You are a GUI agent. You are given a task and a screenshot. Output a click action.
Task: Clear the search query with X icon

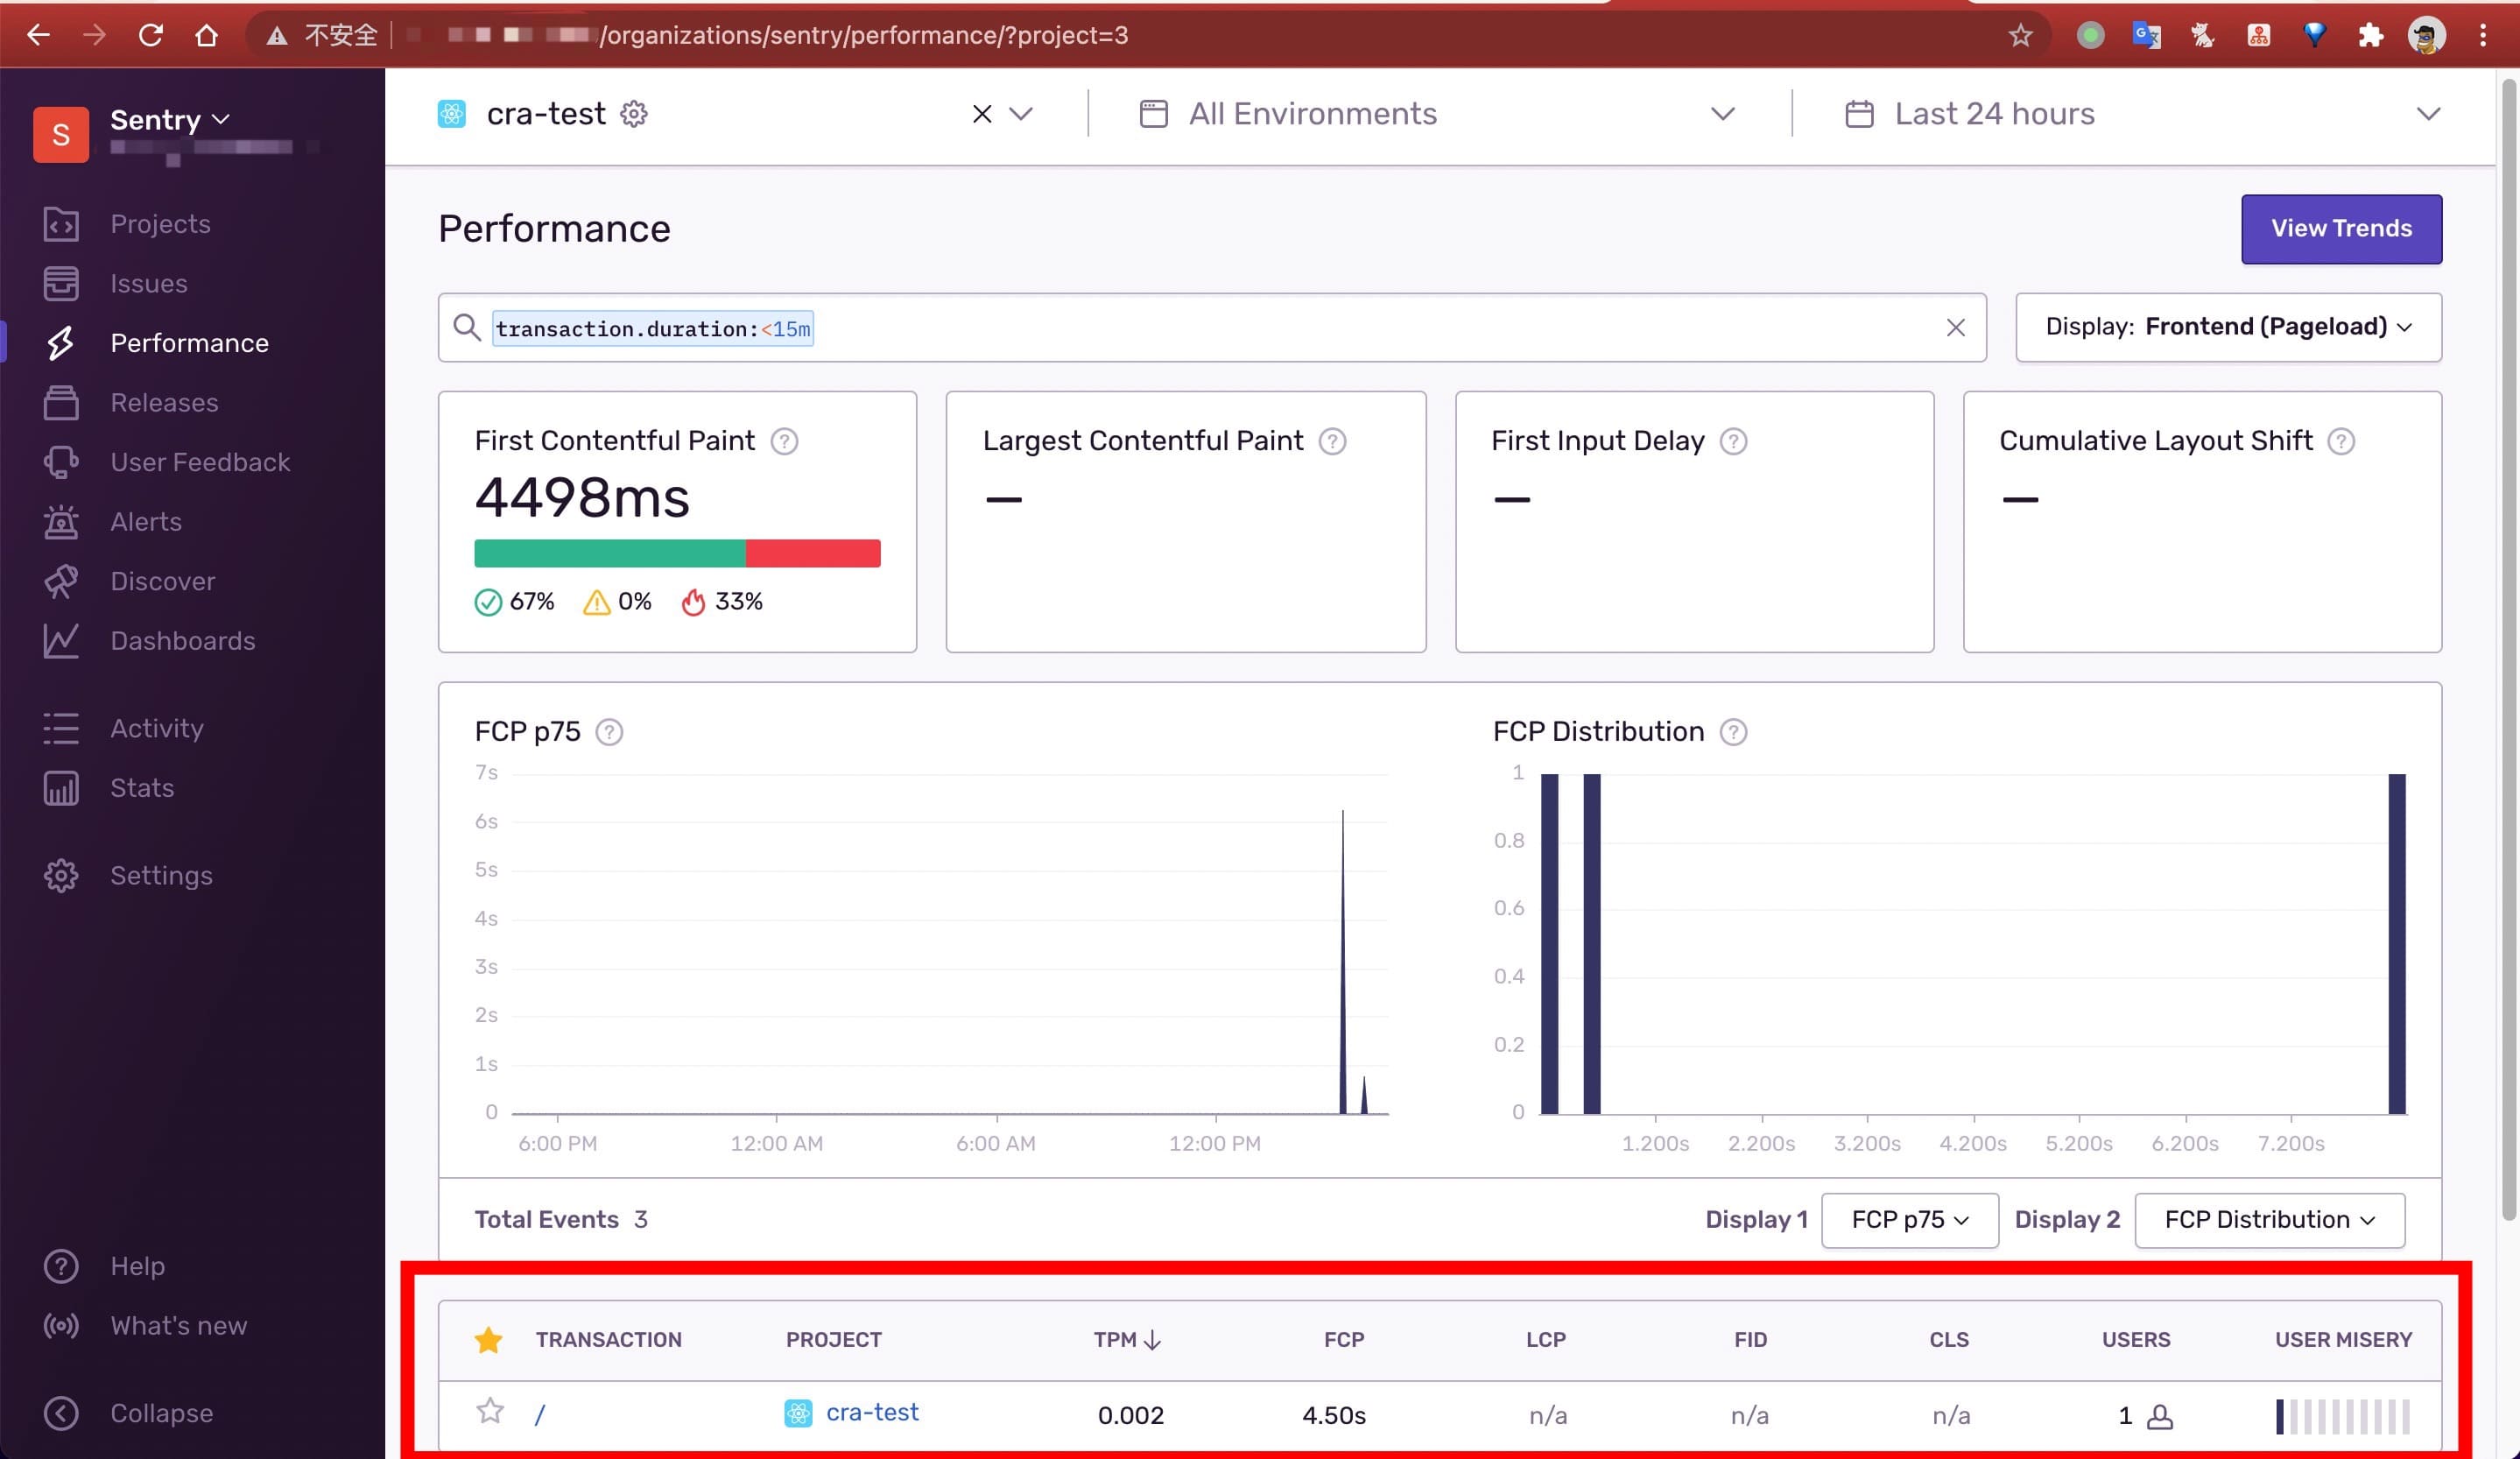click(x=1955, y=328)
